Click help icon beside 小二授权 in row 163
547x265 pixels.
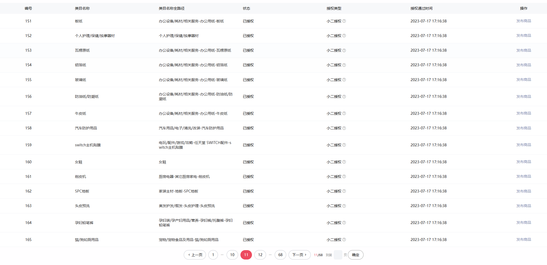click(x=344, y=206)
